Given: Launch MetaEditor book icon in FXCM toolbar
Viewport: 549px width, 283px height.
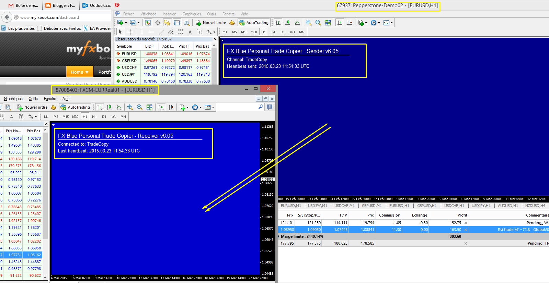Looking at the screenshot, I should click(x=54, y=107).
